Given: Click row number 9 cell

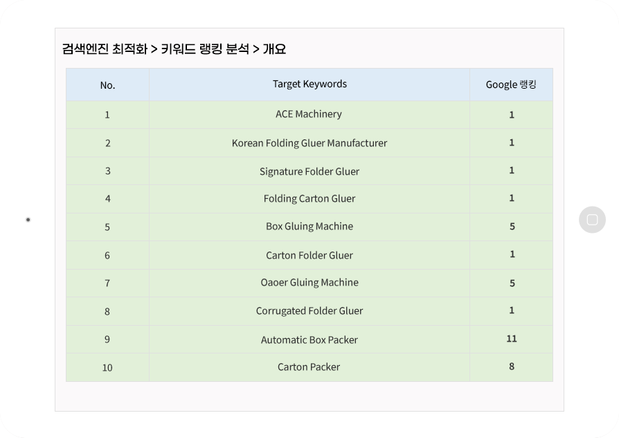Looking at the screenshot, I should [107, 339].
